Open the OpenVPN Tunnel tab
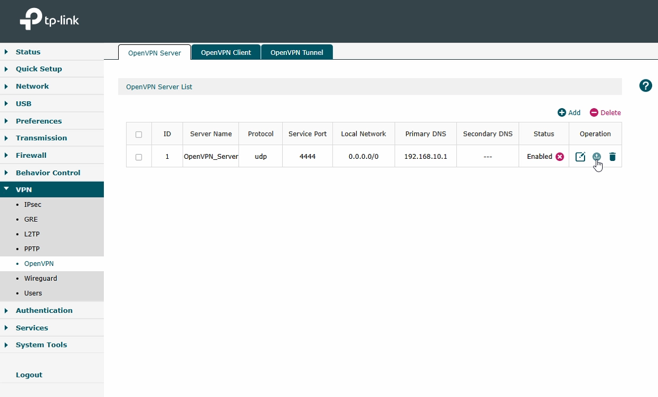This screenshot has height=397, width=658. pos(297,52)
